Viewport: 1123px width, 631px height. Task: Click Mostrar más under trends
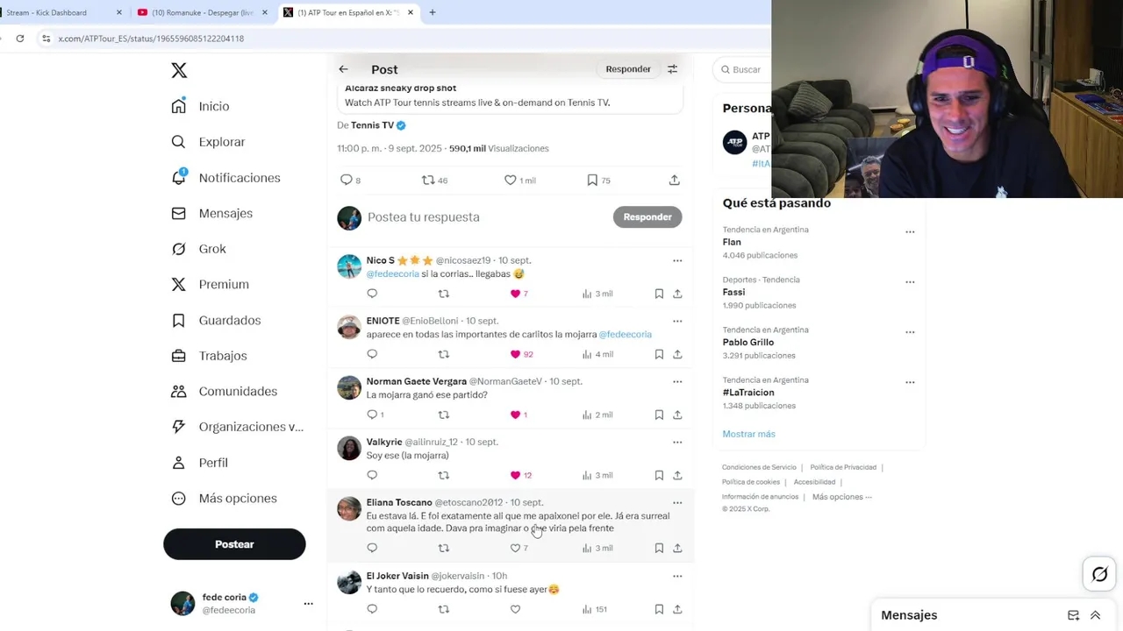[x=748, y=434]
